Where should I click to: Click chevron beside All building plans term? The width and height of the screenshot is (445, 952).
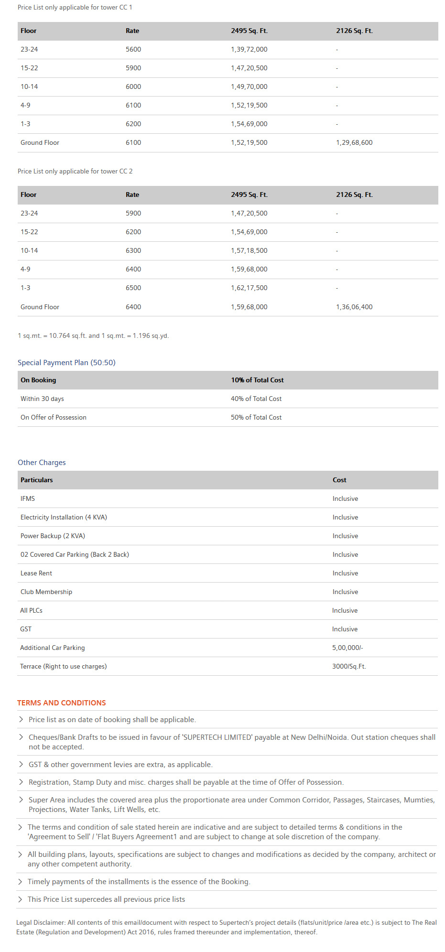pos(20,854)
